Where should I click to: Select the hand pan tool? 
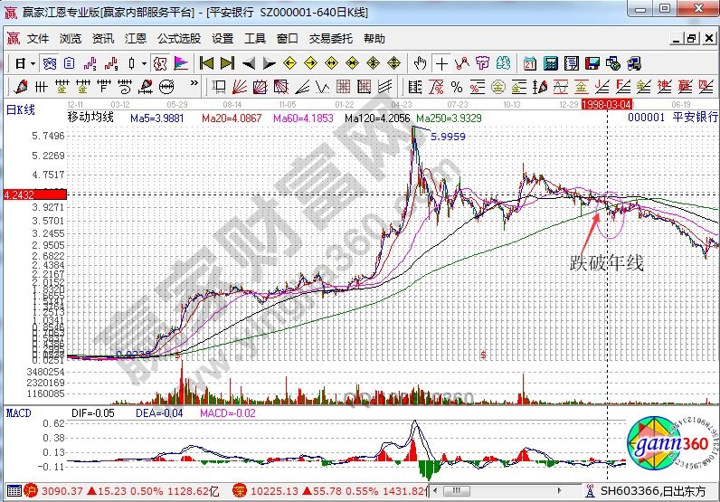[420, 63]
